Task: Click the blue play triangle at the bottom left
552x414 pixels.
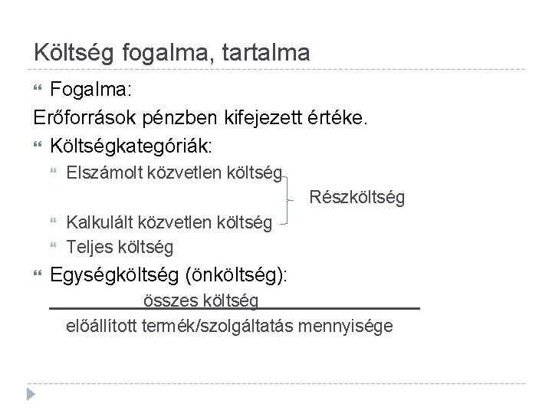Action: click(x=31, y=394)
